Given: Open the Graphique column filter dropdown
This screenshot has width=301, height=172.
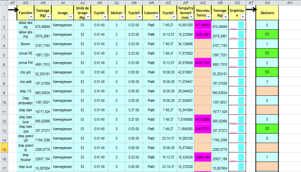Looking at the screenshot, I should [x=243, y=17].
